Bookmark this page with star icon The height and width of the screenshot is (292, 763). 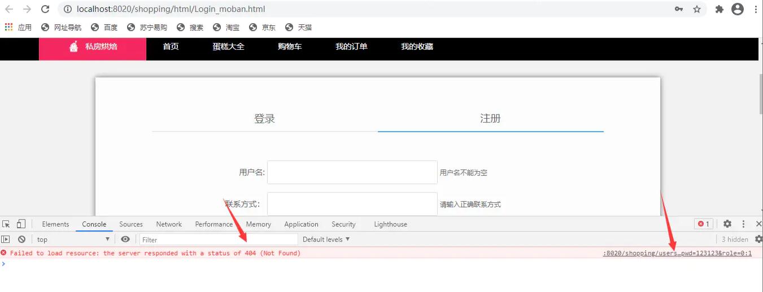pyautogui.click(x=697, y=9)
